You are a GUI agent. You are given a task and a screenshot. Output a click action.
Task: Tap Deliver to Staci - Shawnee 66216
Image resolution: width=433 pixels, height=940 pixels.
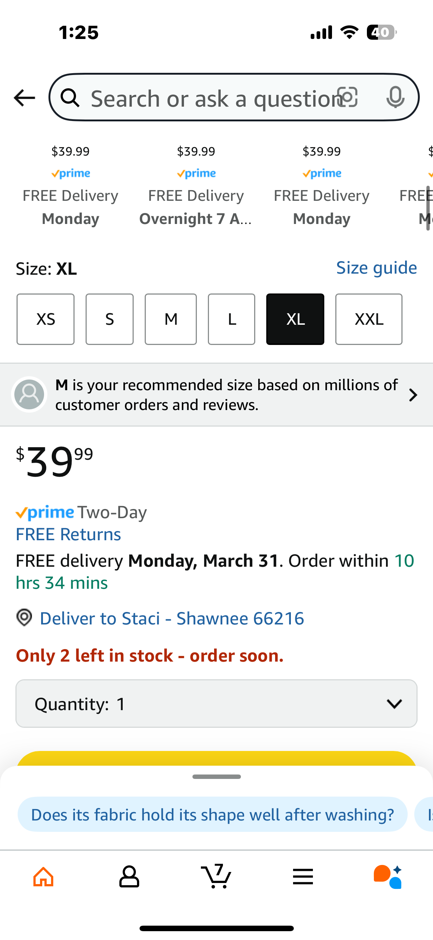172,618
